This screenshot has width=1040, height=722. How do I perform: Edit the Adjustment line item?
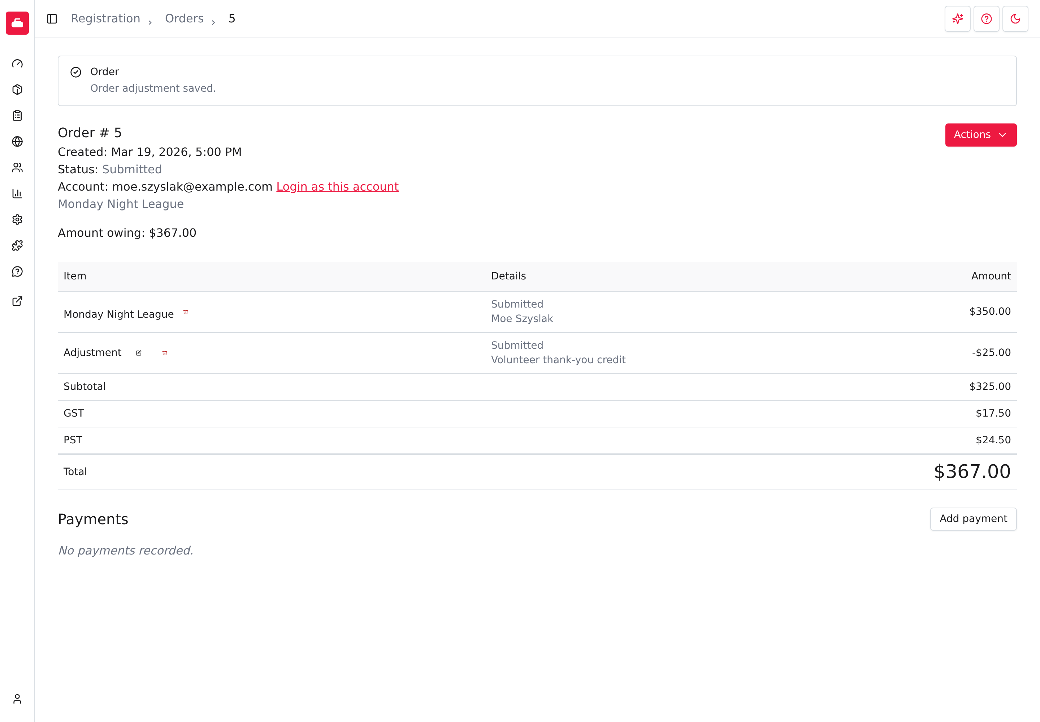(139, 353)
